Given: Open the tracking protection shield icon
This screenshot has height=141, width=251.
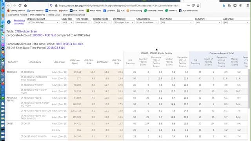Looking at the screenshot, I should tap(51, 5).
